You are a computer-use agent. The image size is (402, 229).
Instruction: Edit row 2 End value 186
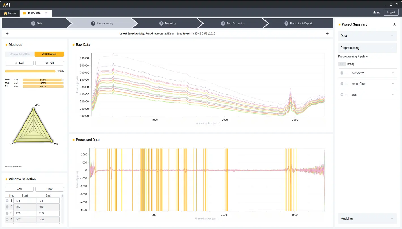click(x=48, y=207)
